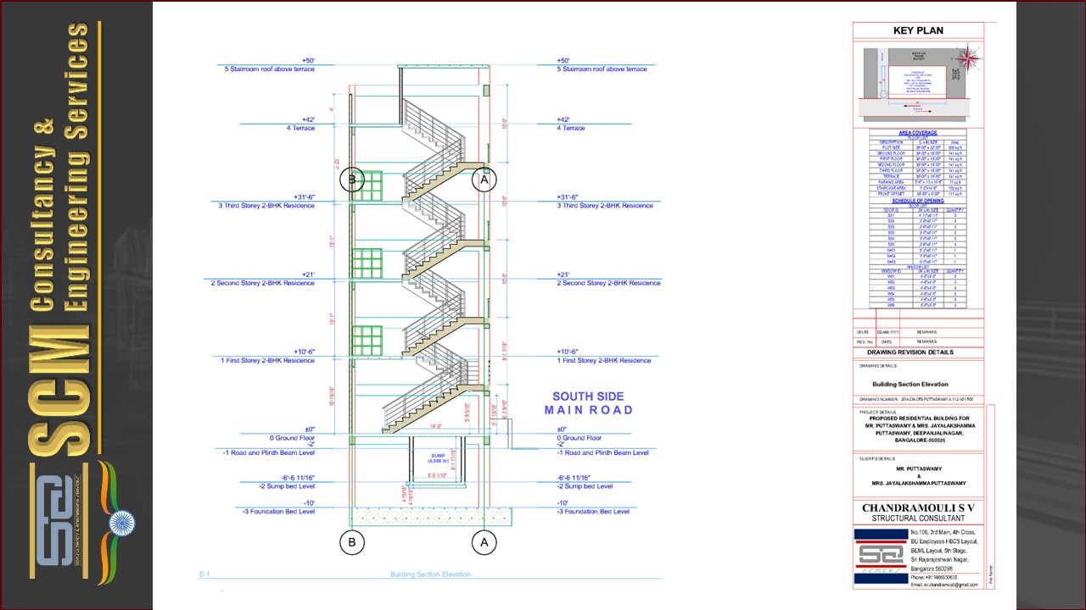This screenshot has height=610, width=1086.
Task: Click the top grid bubble labeled A
Action: click(484, 180)
